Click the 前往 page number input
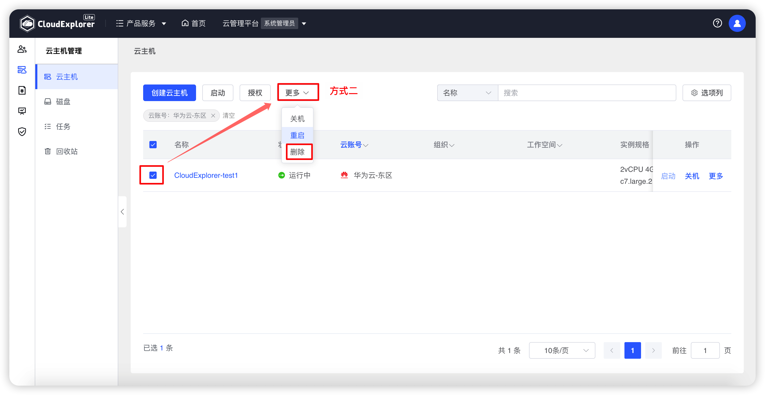This screenshot has width=765, height=395. (x=705, y=350)
